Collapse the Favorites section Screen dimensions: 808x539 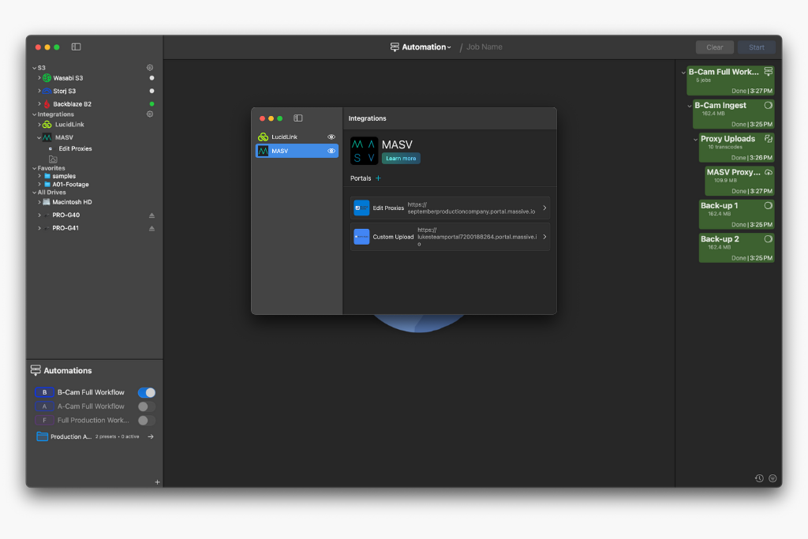point(34,168)
